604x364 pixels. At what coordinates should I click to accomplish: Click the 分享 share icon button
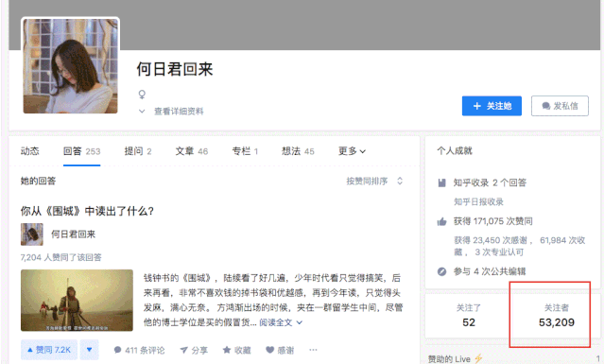pyautogui.click(x=194, y=350)
